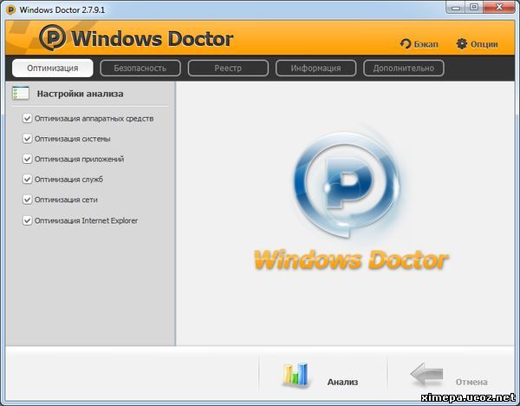Viewport: 520px width, 406px height.
Task: Disable Оптимизация приложений checkbox
Action: 28,159
